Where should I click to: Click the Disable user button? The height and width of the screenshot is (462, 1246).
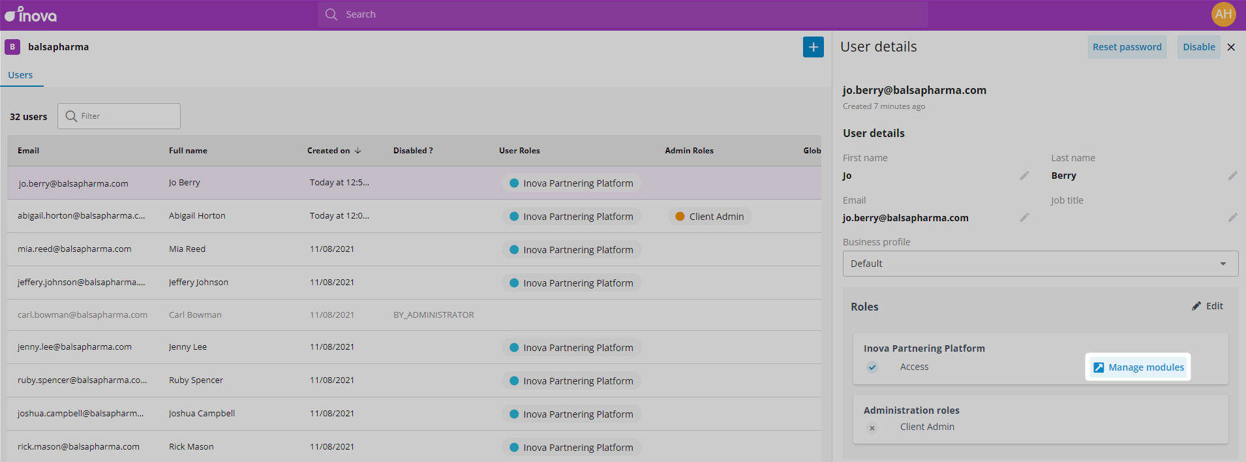click(1198, 47)
